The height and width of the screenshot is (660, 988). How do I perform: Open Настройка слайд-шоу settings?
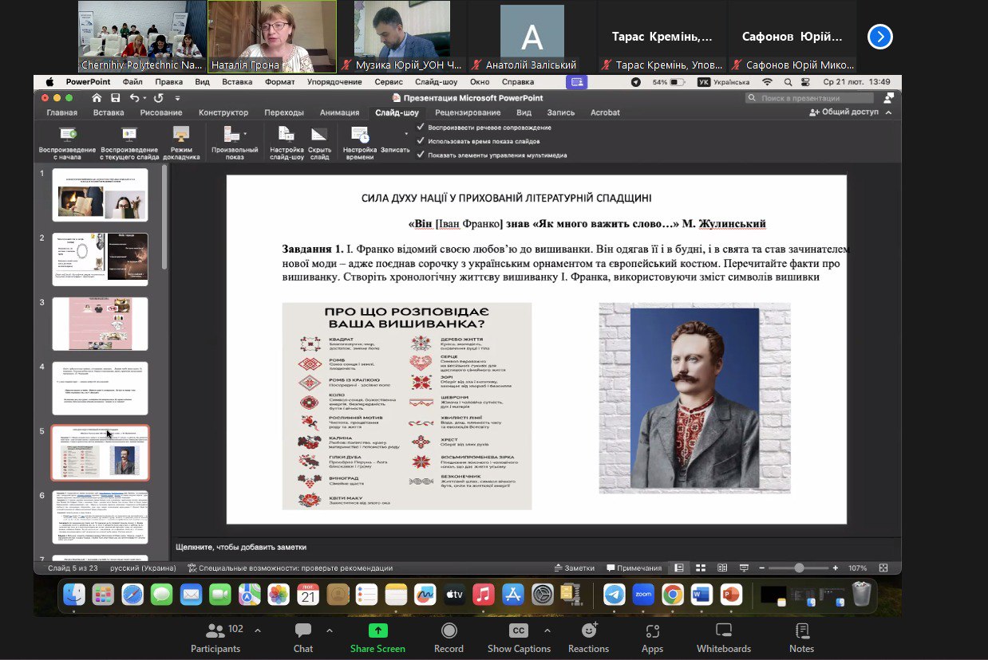287,136
